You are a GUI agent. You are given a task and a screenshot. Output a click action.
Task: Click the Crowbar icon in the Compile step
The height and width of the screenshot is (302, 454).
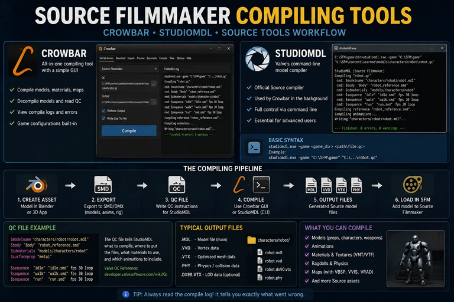click(239, 185)
